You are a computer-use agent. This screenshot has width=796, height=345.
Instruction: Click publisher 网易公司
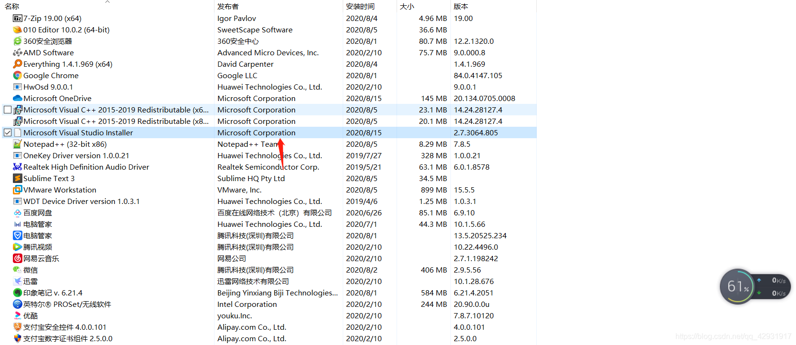click(x=232, y=258)
